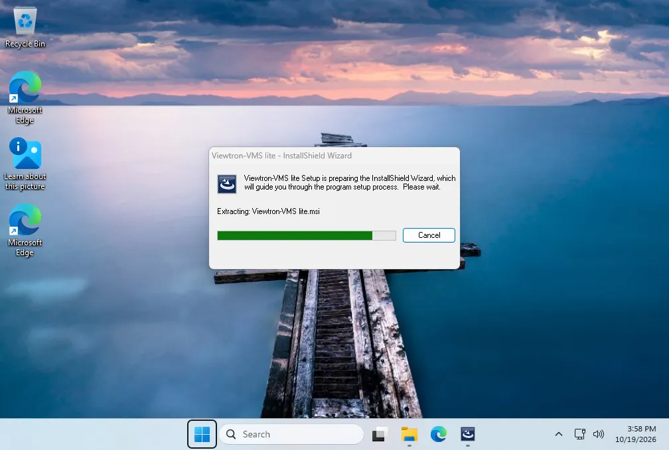Cancel the Viewtron-VMS lite extraction

[x=429, y=235]
